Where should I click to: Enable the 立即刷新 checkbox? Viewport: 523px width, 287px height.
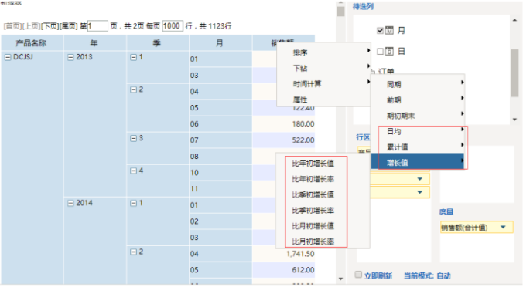coord(358,275)
